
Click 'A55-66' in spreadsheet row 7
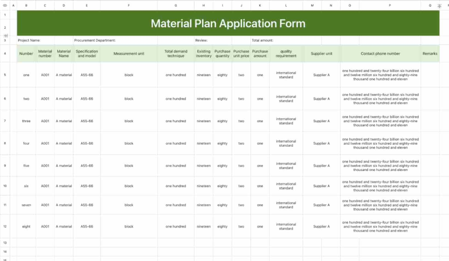click(87, 121)
